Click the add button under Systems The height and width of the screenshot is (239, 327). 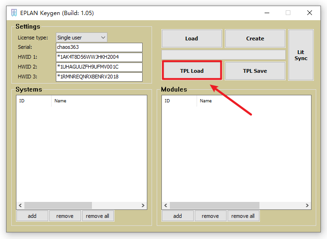(32, 216)
